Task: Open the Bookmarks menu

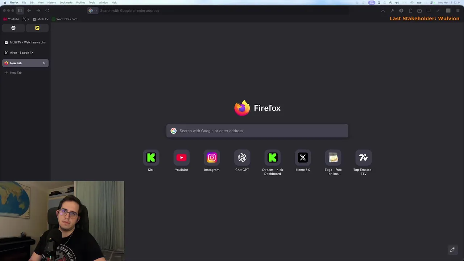Action: click(x=66, y=3)
